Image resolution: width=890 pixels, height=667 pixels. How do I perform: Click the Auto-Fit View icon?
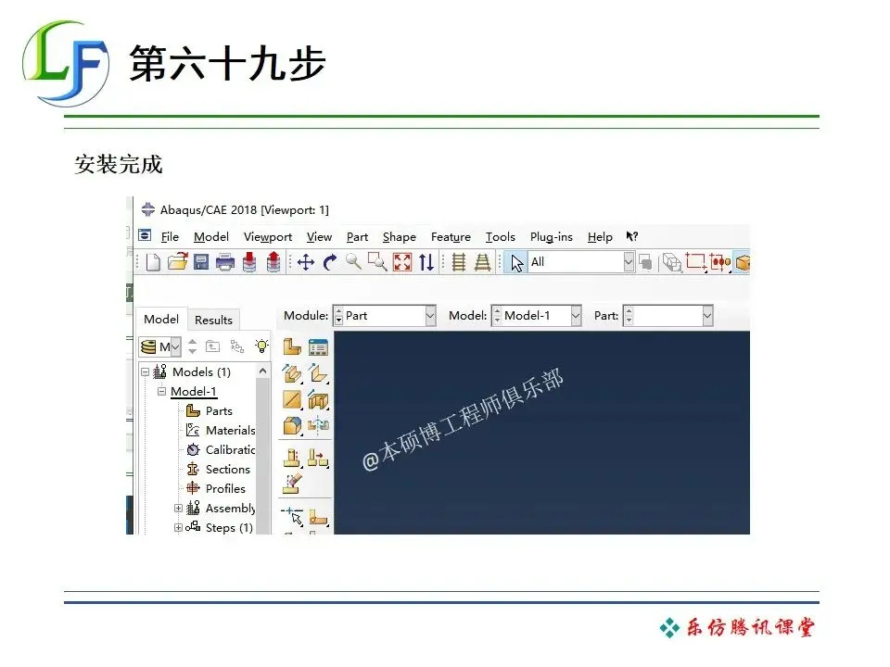[x=401, y=262]
